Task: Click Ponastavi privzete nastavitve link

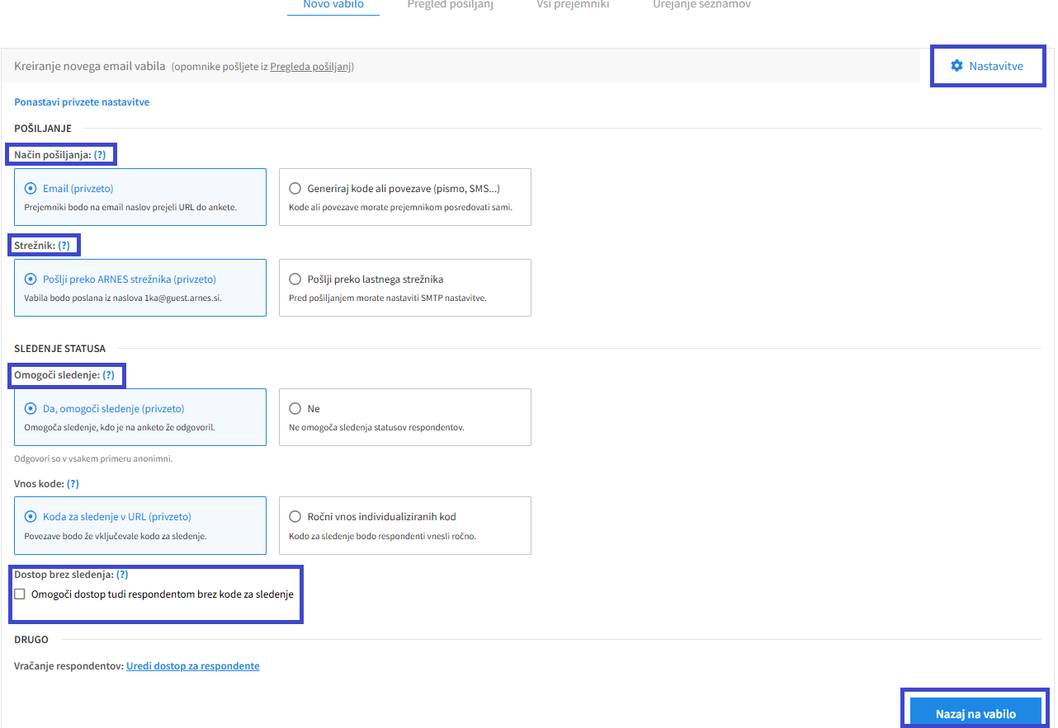Action: [82, 102]
